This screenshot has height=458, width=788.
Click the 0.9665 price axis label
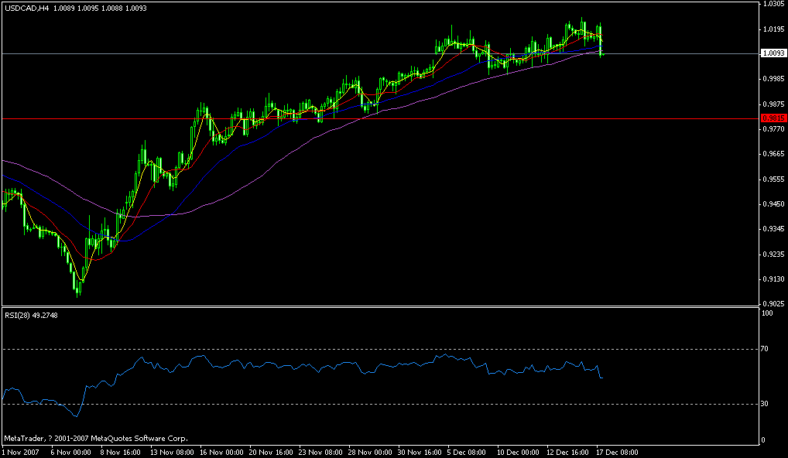[x=774, y=154]
